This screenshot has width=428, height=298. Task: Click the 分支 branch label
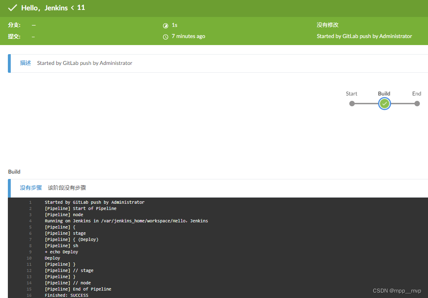point(14,25)
